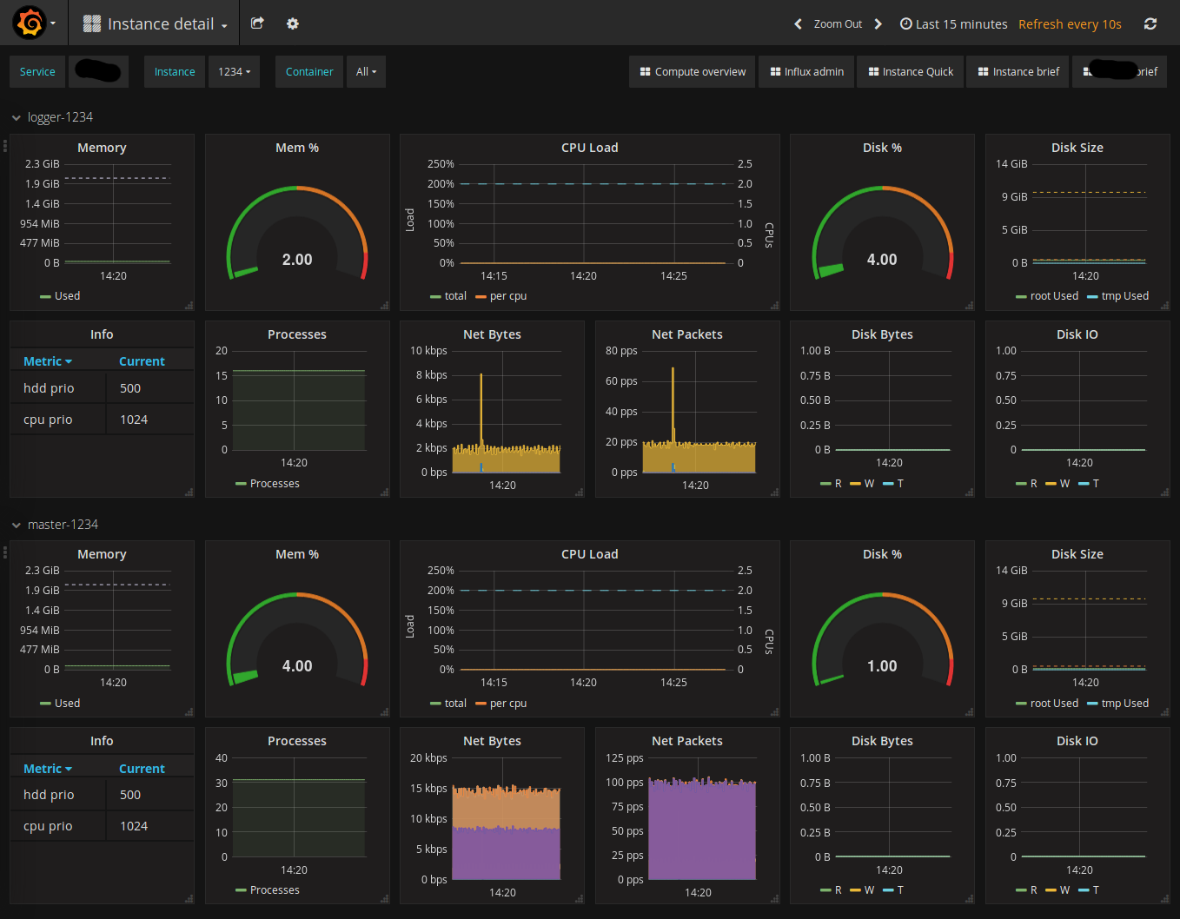Toggle Used series in master-1234 Memory legend

click(67, 704)
